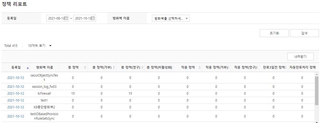Open 2021-10-12 date link for testIDBasedProvisionRuleSetsSync row
Viewport: 320px width, 123px height.
(16, 116)
